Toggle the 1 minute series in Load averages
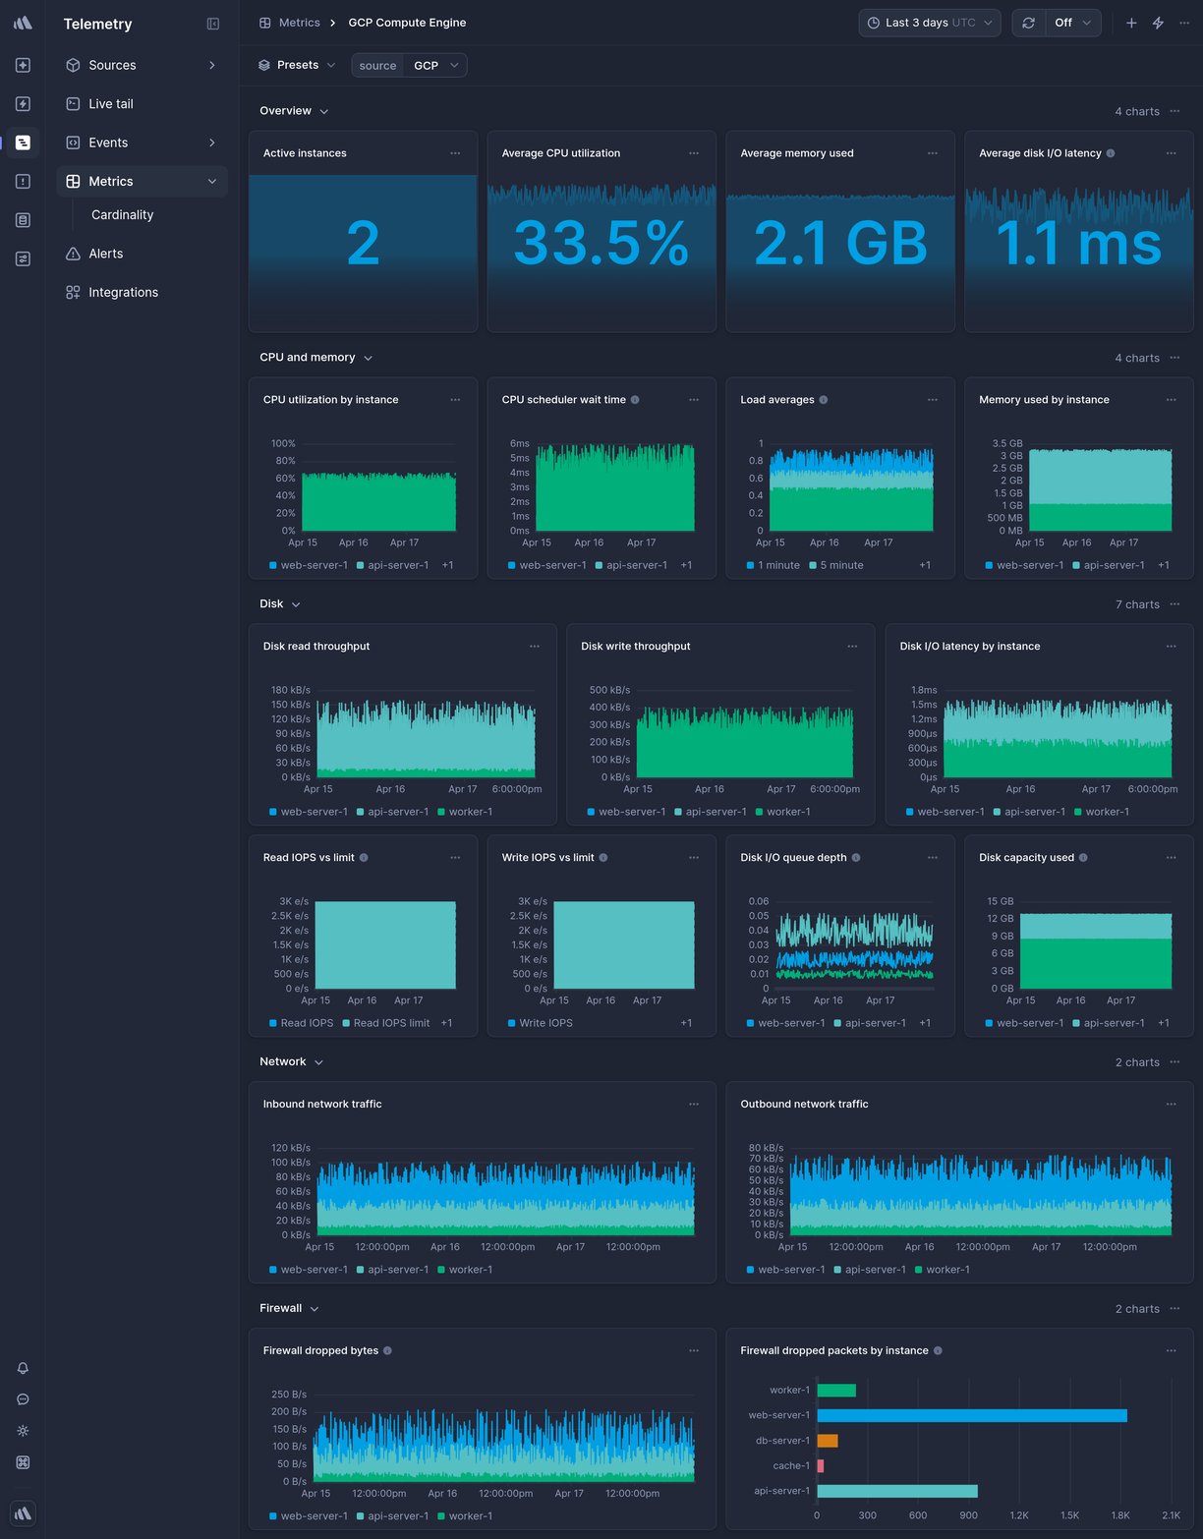Image resolution: width=1203 pixels, height=1539 pixels. click(x=773, y=565)
